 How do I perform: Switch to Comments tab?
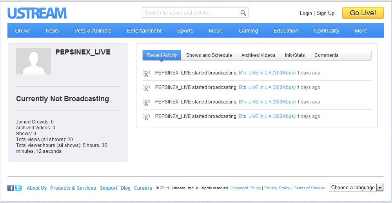(x=326, y=55)
